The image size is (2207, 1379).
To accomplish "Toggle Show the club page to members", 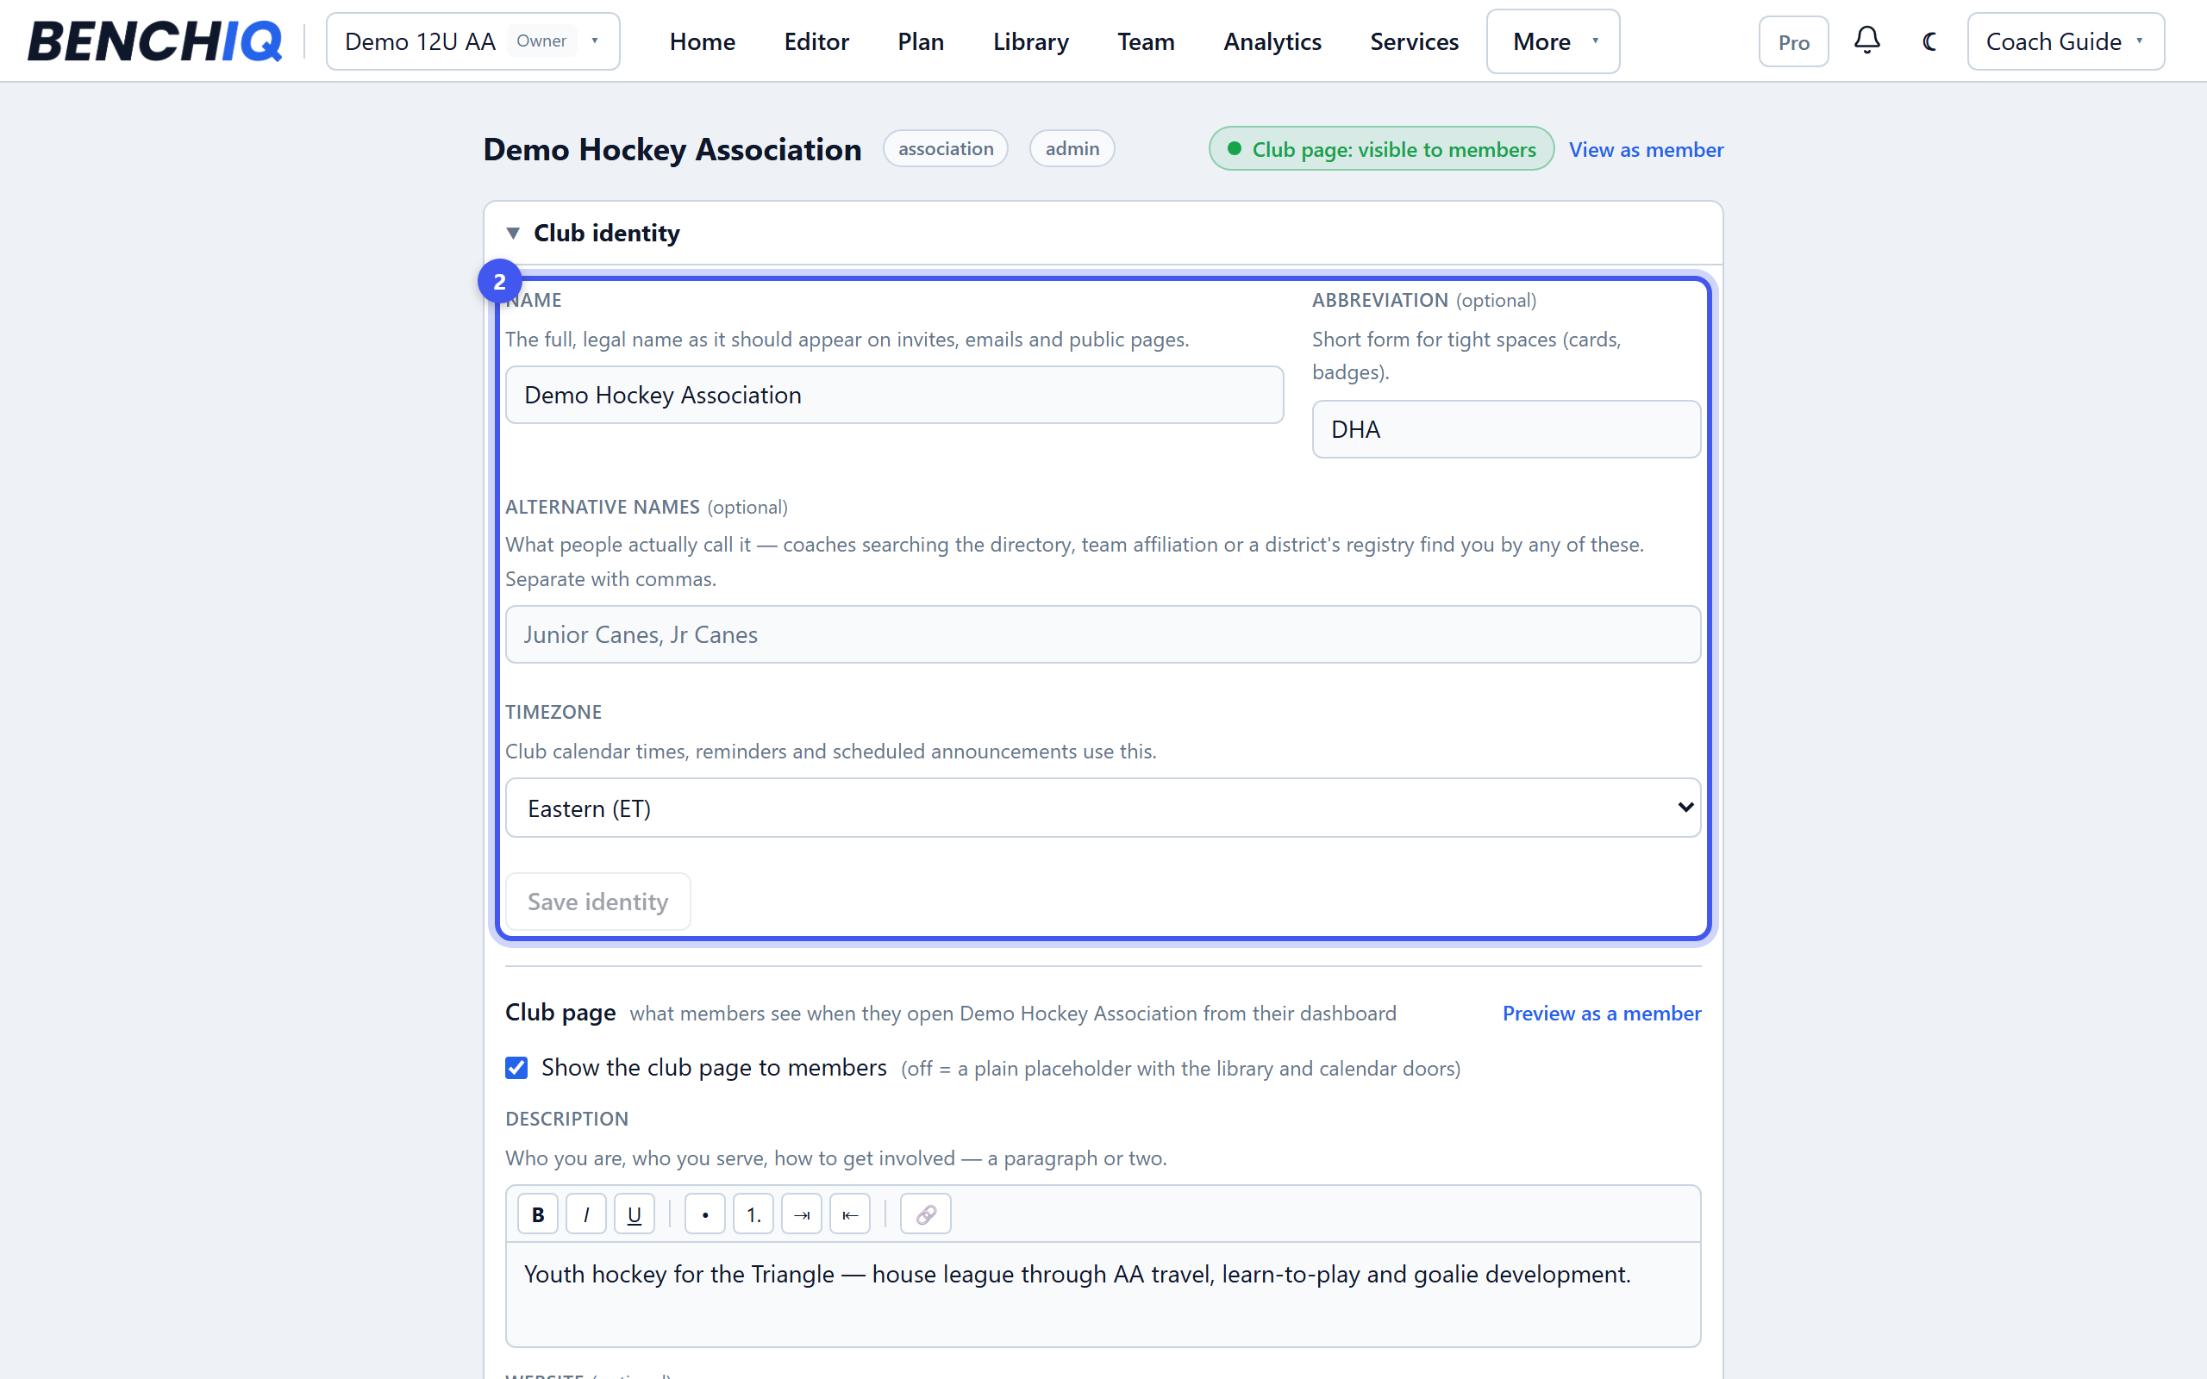I will coord(516,1067).
